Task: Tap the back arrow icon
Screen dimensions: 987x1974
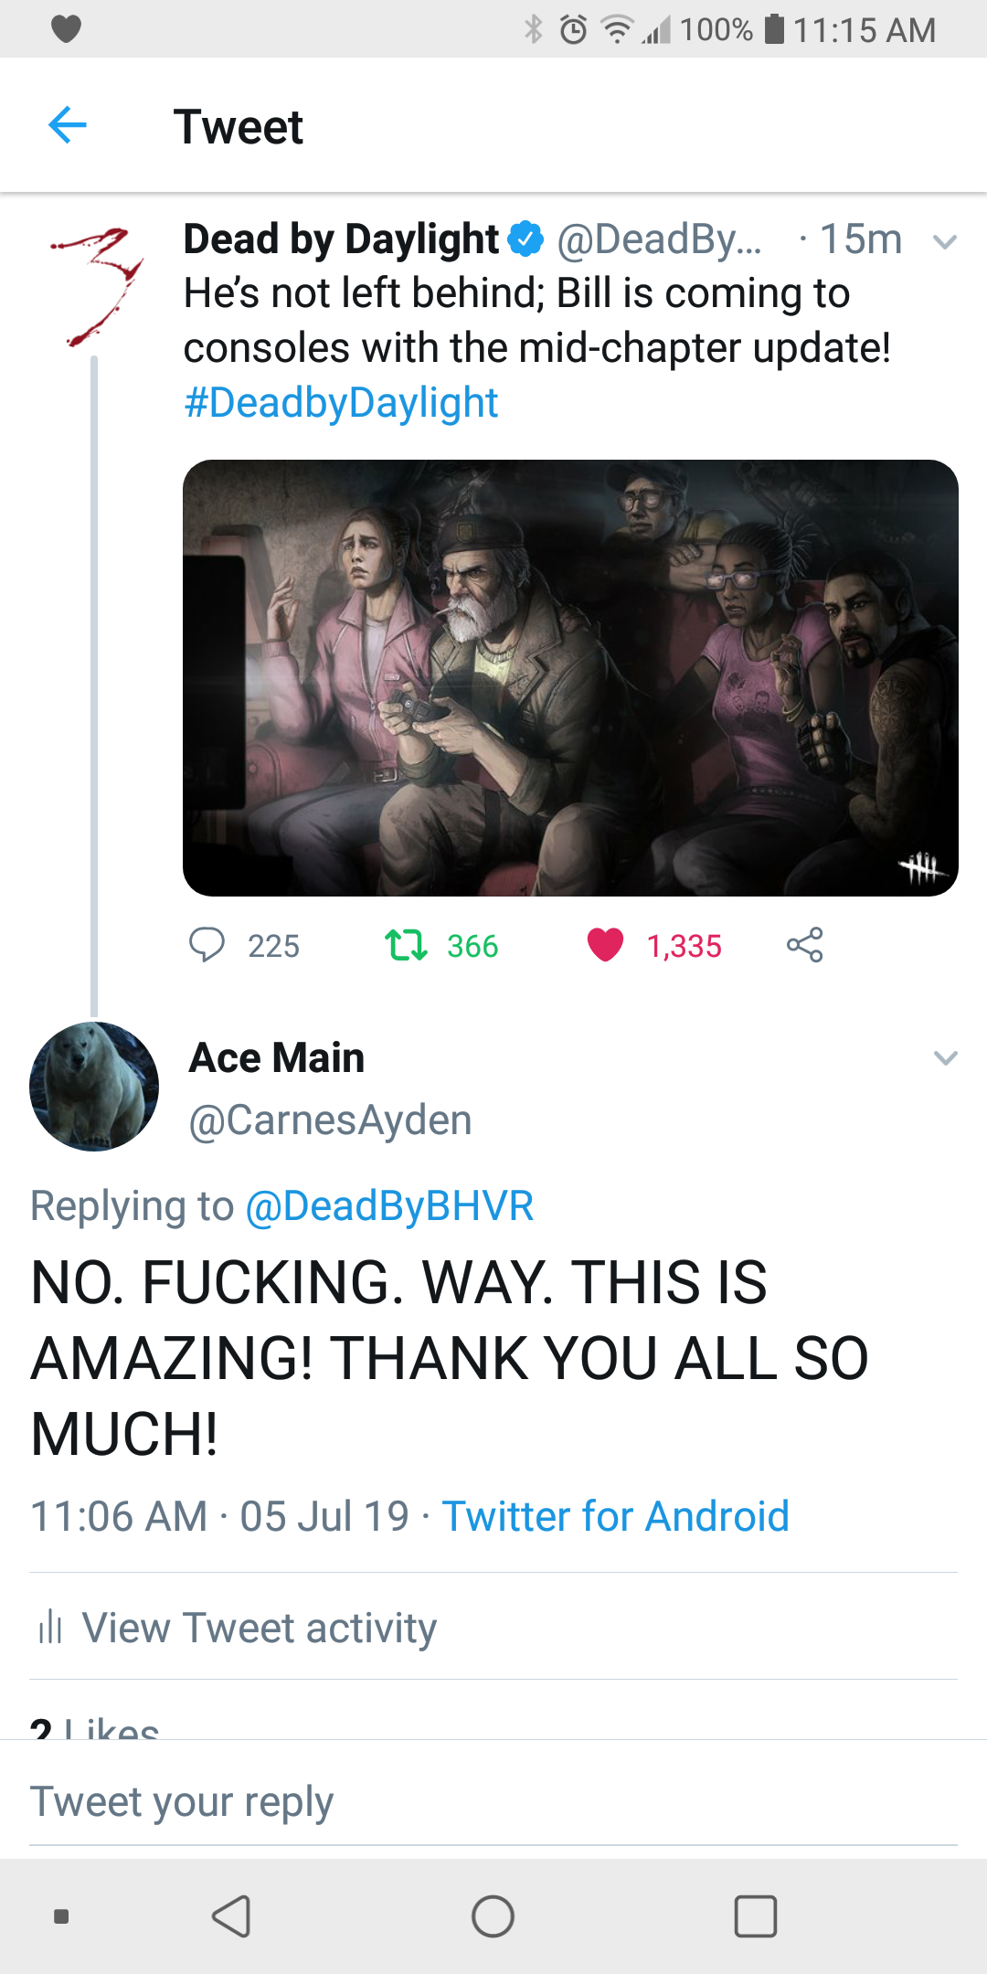Action: click(x=67, y=125)
